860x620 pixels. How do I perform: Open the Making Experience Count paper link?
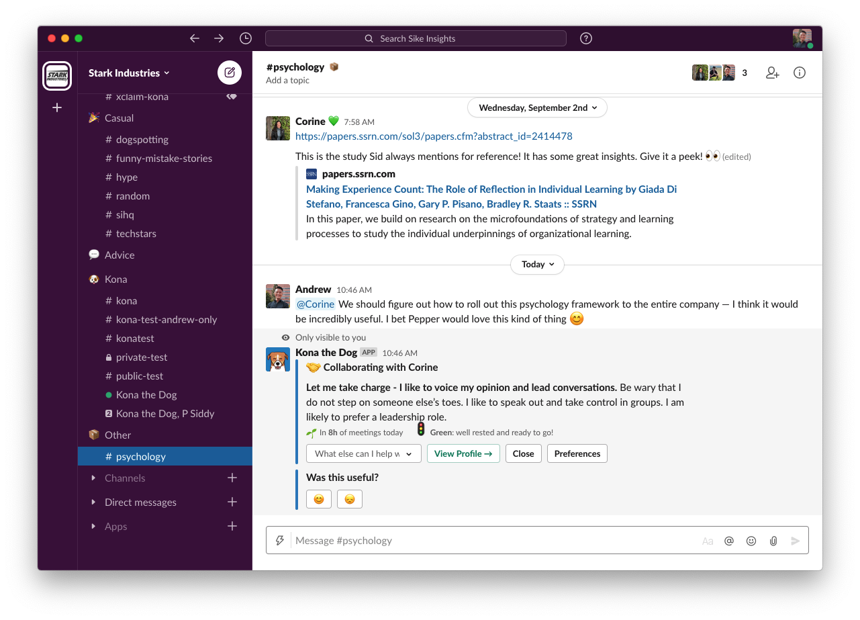491,197
